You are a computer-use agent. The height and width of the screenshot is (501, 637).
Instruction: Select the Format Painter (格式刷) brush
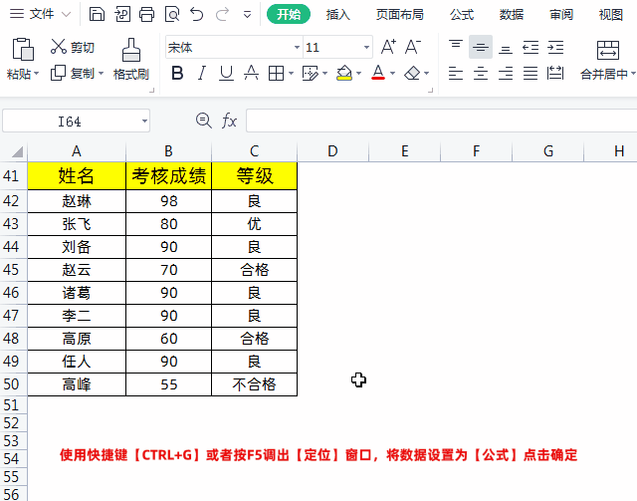pyautogui.click(x=131, y=50)
